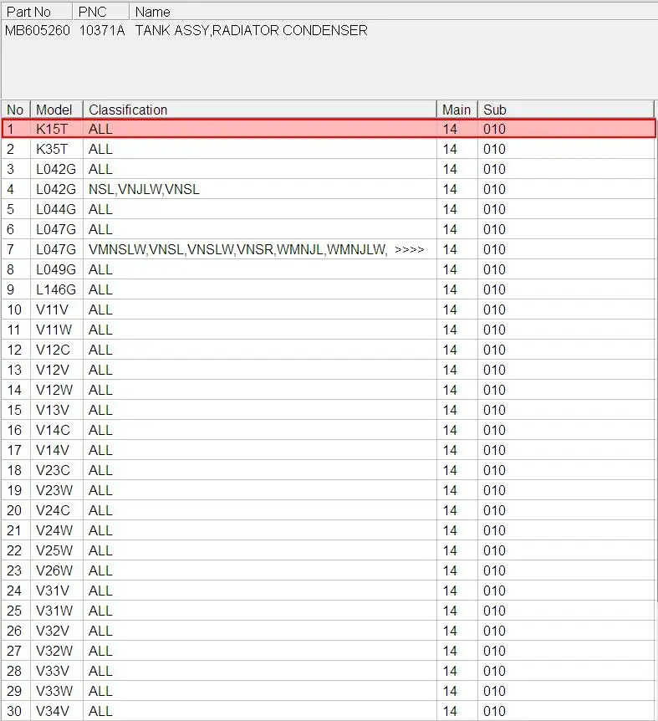Select the V33V model row
Screen dimensions: 658x721
(x=329, y=672)
